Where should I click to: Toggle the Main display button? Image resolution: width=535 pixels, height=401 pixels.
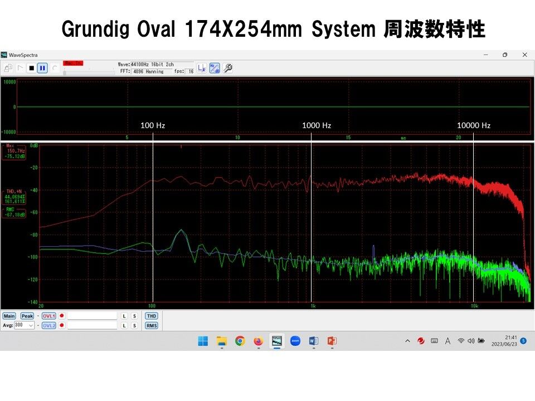(x=9, y=316)
